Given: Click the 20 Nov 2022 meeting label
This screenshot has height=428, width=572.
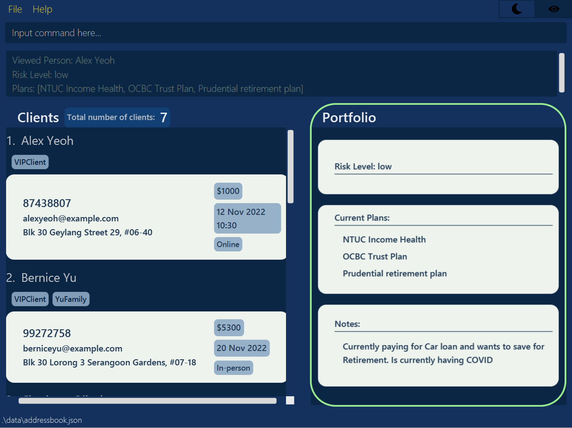Looking at the screenshot, I should (242, 348).
